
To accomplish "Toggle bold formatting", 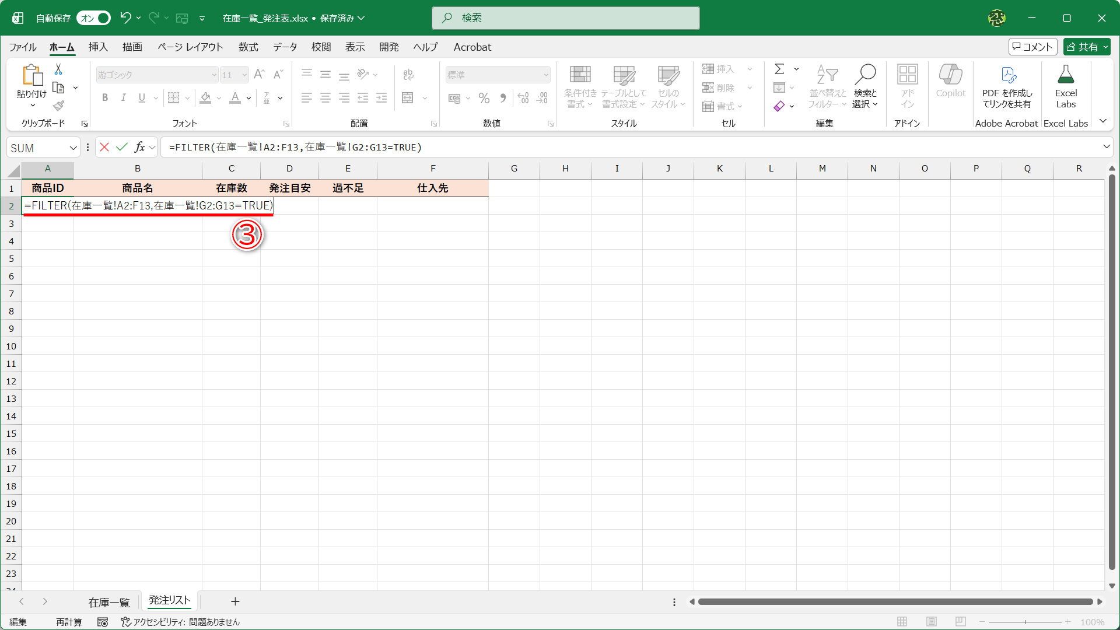I will 105,97.
